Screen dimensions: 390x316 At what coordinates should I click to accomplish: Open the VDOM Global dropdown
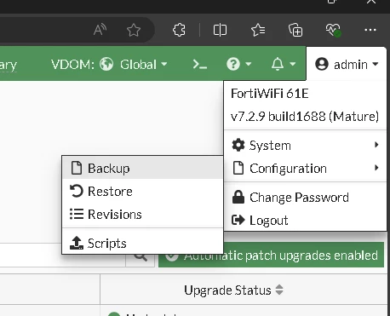click(134, 65)
